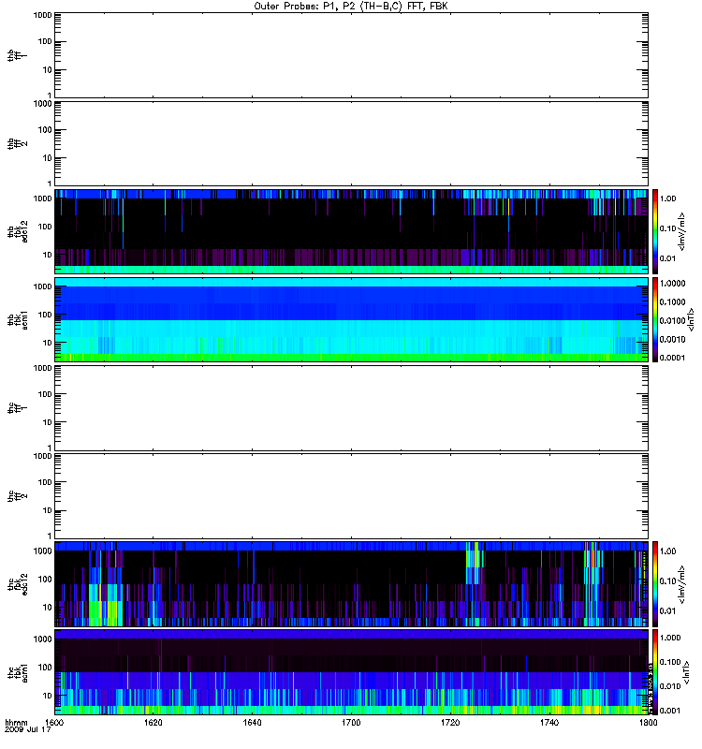Click the 0.001 label on thc scm1 color bar

click(670, 711)
